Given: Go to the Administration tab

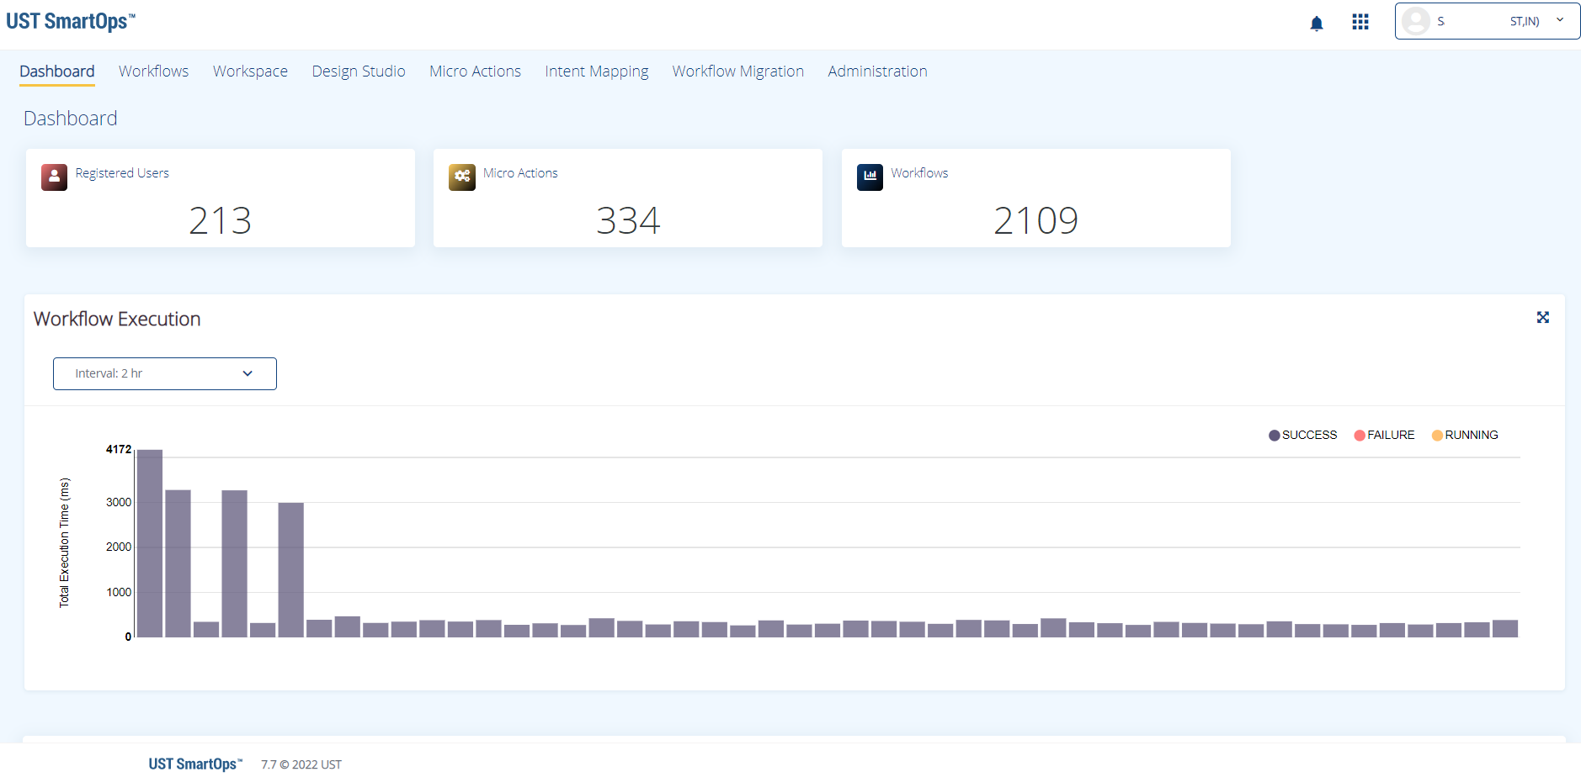Looking at the screenshot, I should tap(877, 71).
